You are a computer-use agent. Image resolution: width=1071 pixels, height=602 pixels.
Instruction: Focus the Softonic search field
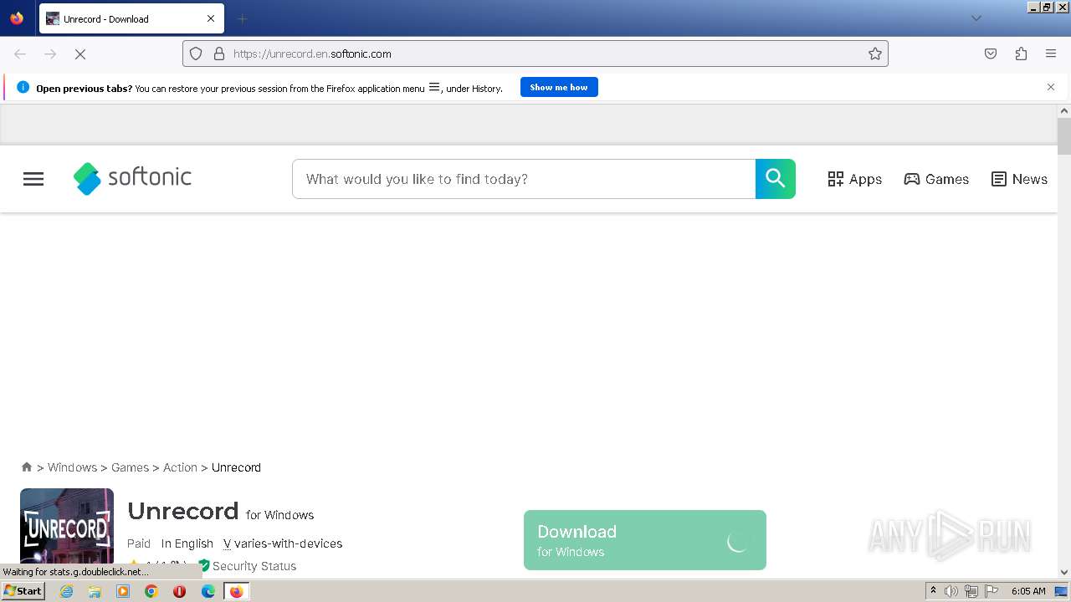524,179
